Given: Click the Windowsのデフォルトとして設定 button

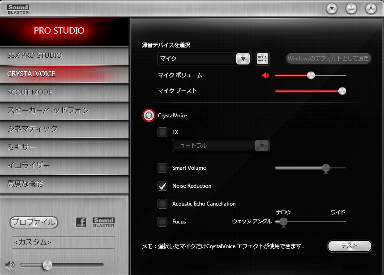Looking at the screenshot, I should (x=329, y=59).
